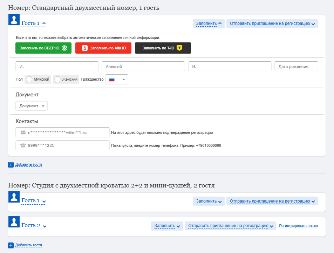Open Отправить приглашение на регистрацию for the first guest

tap(272, 24)
